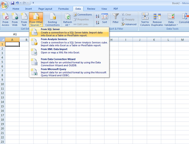This screenshot has width=189, height=144.
Task: Sort A to Z ascending
Action: tap(97, 16)
